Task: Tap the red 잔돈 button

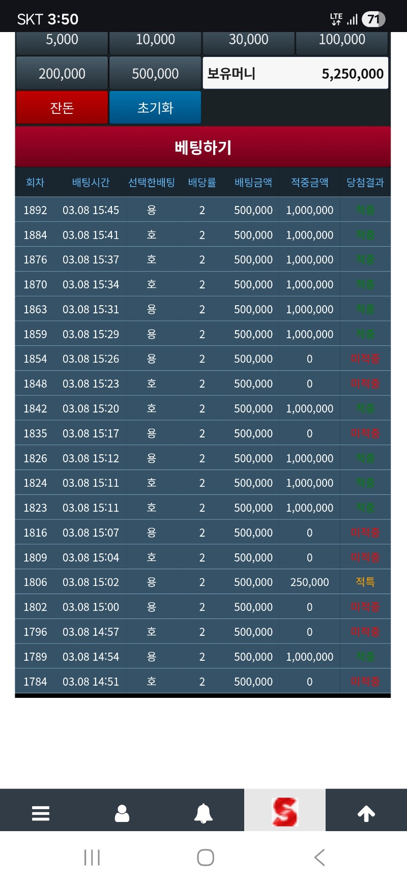Action: [62, 107]
